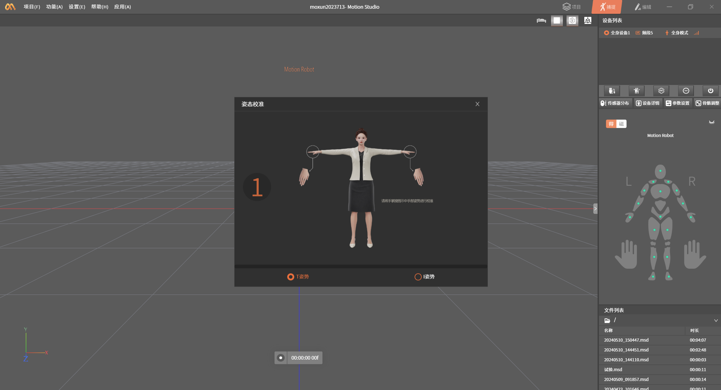
Task: Click the circled minus icon button
Action: pos(686,91)
